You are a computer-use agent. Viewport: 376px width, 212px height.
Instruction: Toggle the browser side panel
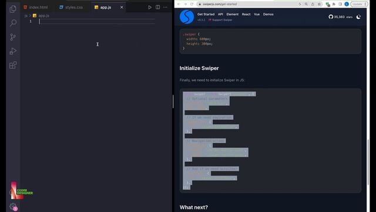pos(340,4)
